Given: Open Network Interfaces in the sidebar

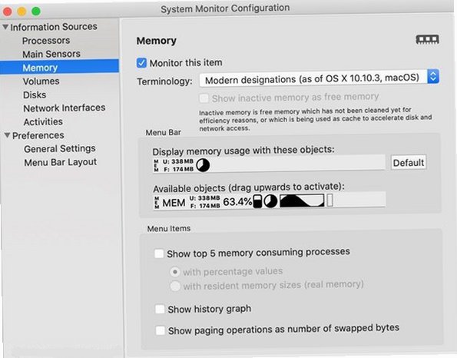Looking at the screenshot, I should (x=65, y=108).
